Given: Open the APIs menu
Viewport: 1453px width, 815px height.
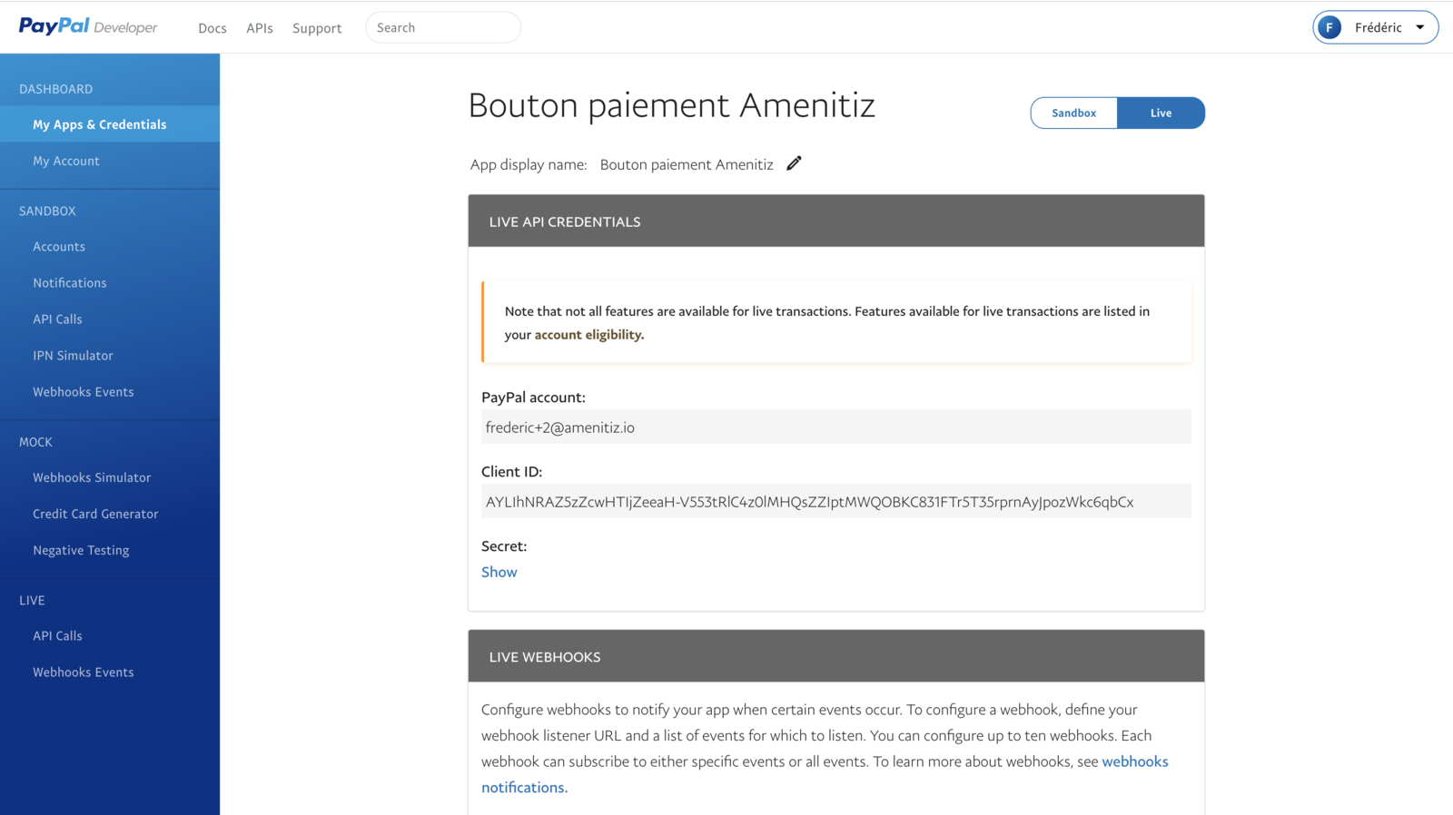Looking at the screenshot, I should (x=260, y=28).
